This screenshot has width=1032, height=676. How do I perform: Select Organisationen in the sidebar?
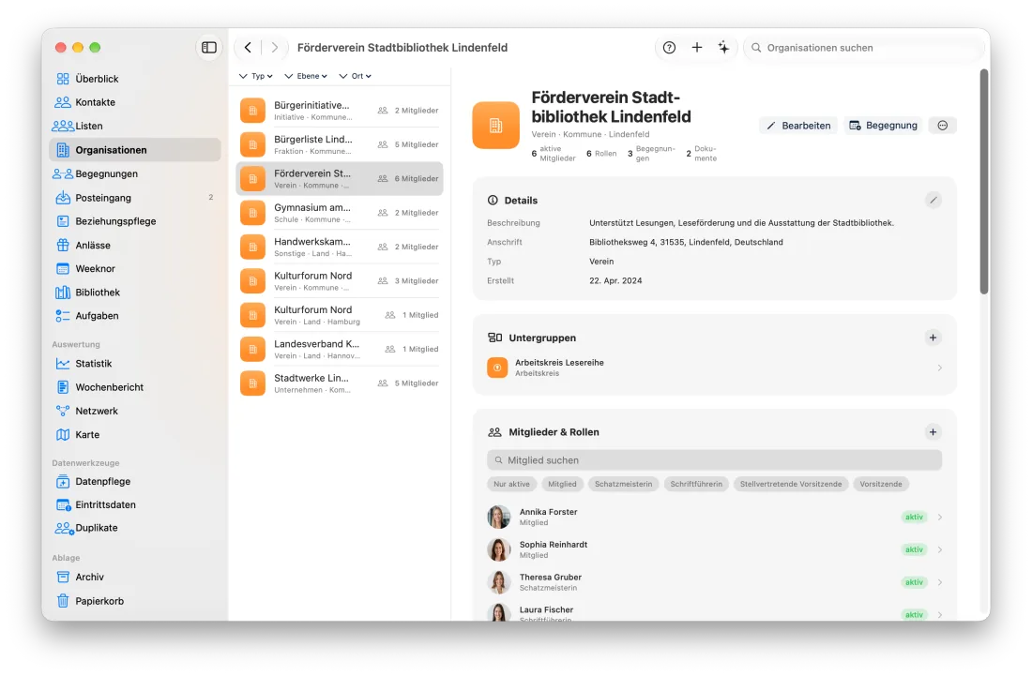click(x=135, y=150)
